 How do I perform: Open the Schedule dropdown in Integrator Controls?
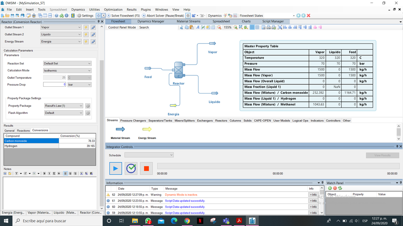pos(149,155)
